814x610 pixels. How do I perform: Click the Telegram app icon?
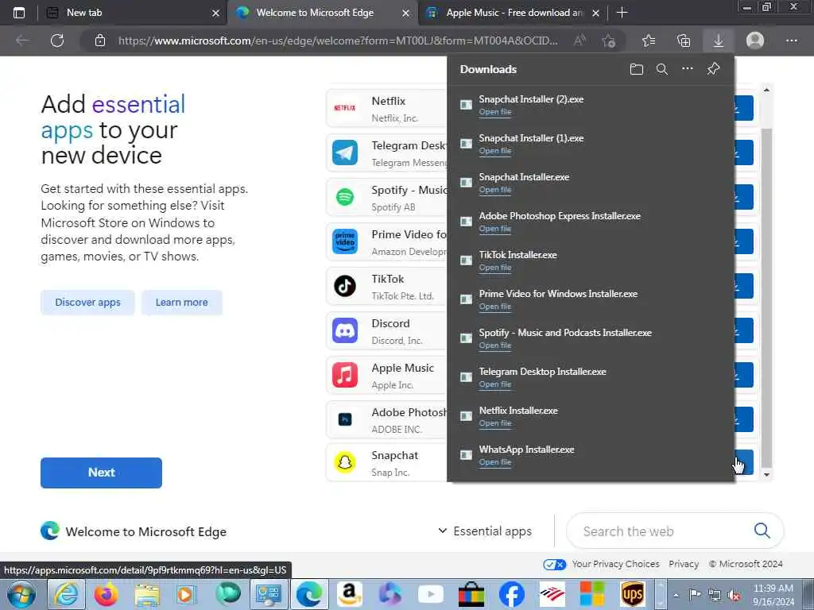pos(345,152)
